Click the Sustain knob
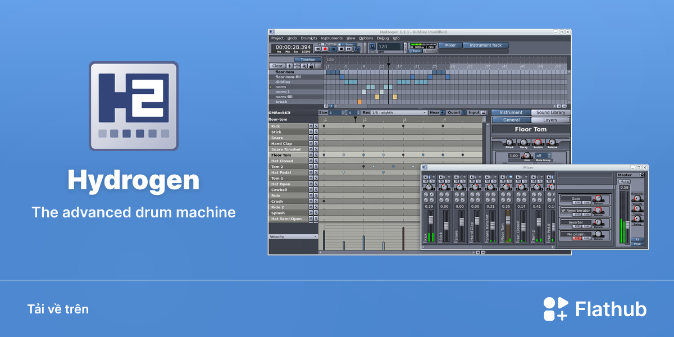Screen dimensions: 674x337 (x=538, y=143)
